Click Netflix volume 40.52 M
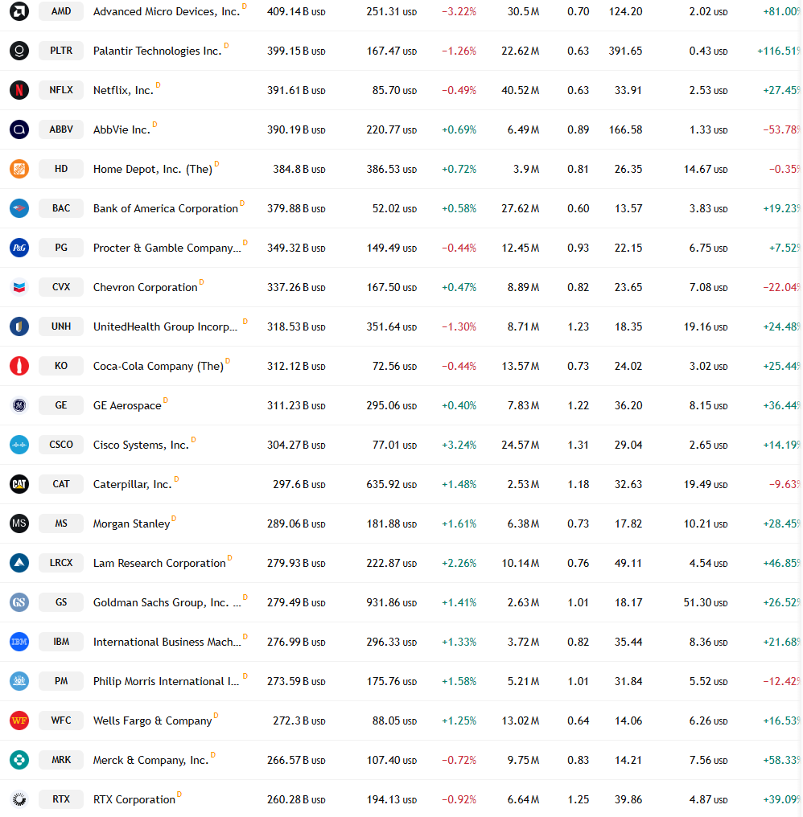 521,91
